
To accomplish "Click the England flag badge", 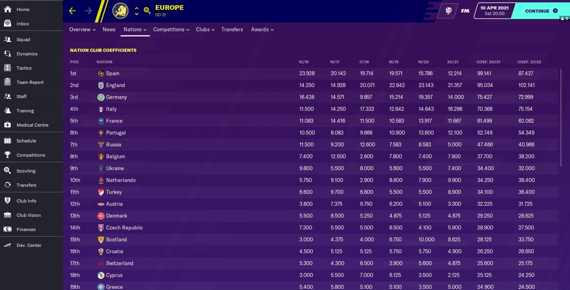I will tap(101, 85).
